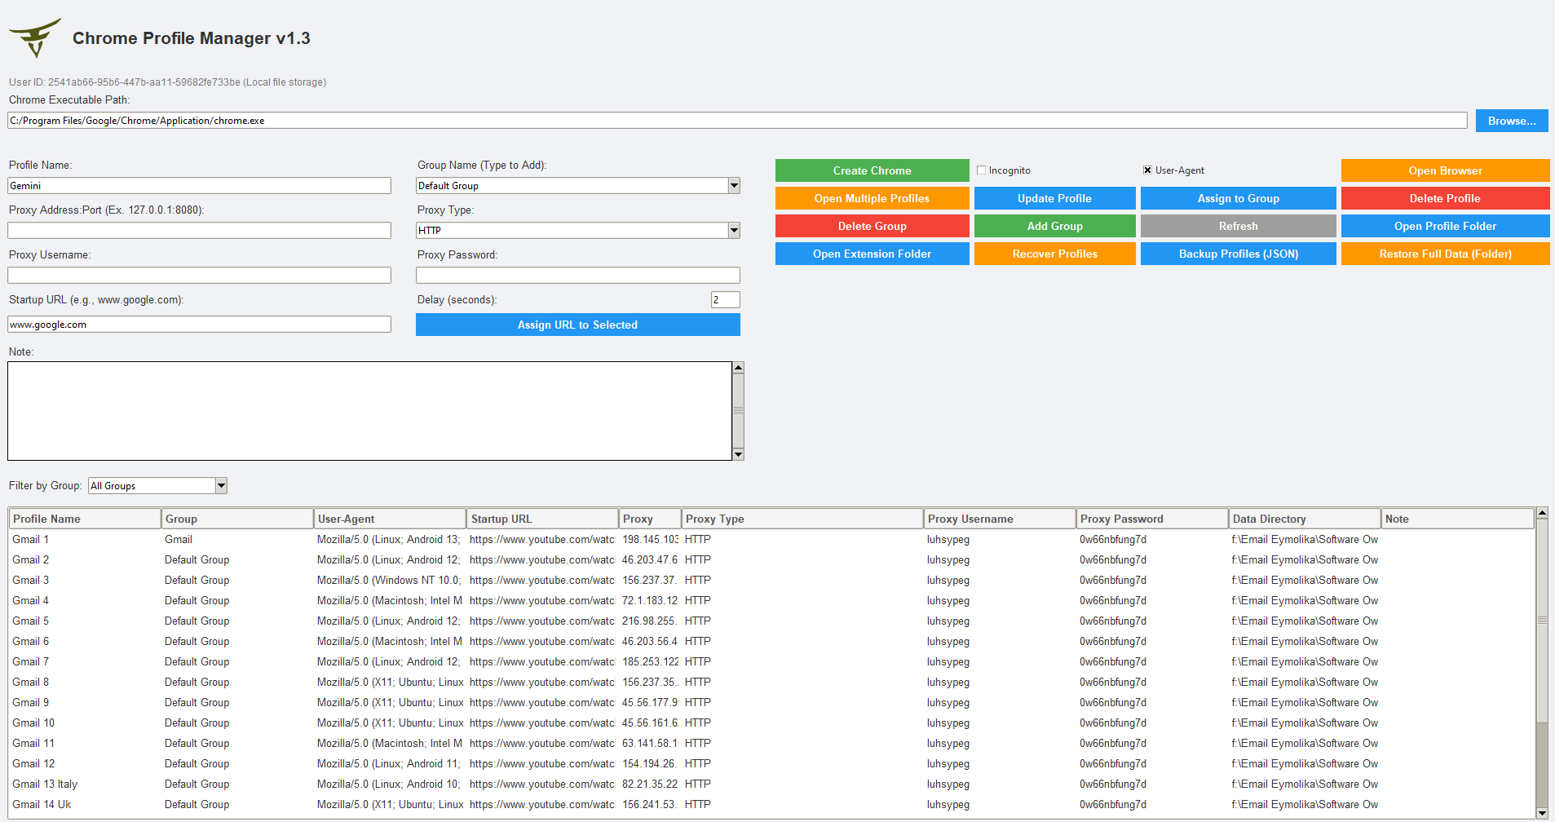
Task: Sort by the Group column header
Action: pyautogui.click(x=237, y=519)
